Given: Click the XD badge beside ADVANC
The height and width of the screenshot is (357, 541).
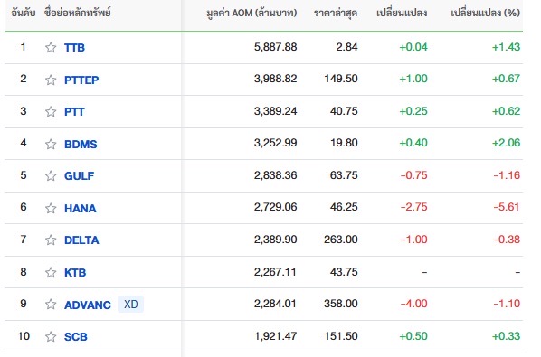Looking at the screenshot, I should (x=131, y=305).
